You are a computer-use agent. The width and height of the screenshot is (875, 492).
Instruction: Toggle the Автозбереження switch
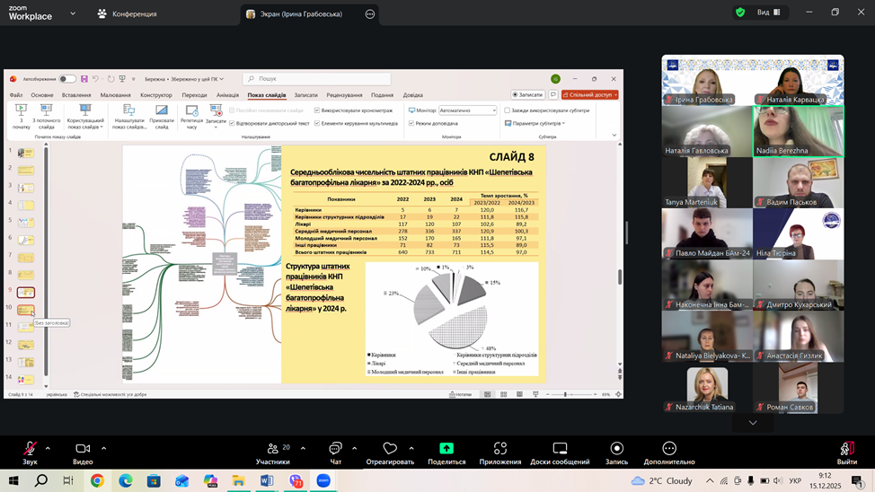(x=66, y=79)
